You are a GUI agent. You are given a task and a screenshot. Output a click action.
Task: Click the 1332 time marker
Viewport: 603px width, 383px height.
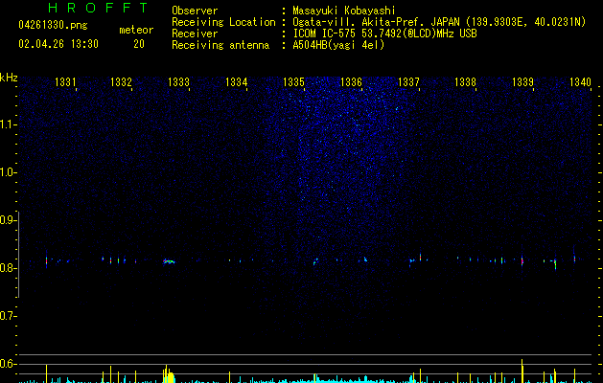tap(121, 82)
